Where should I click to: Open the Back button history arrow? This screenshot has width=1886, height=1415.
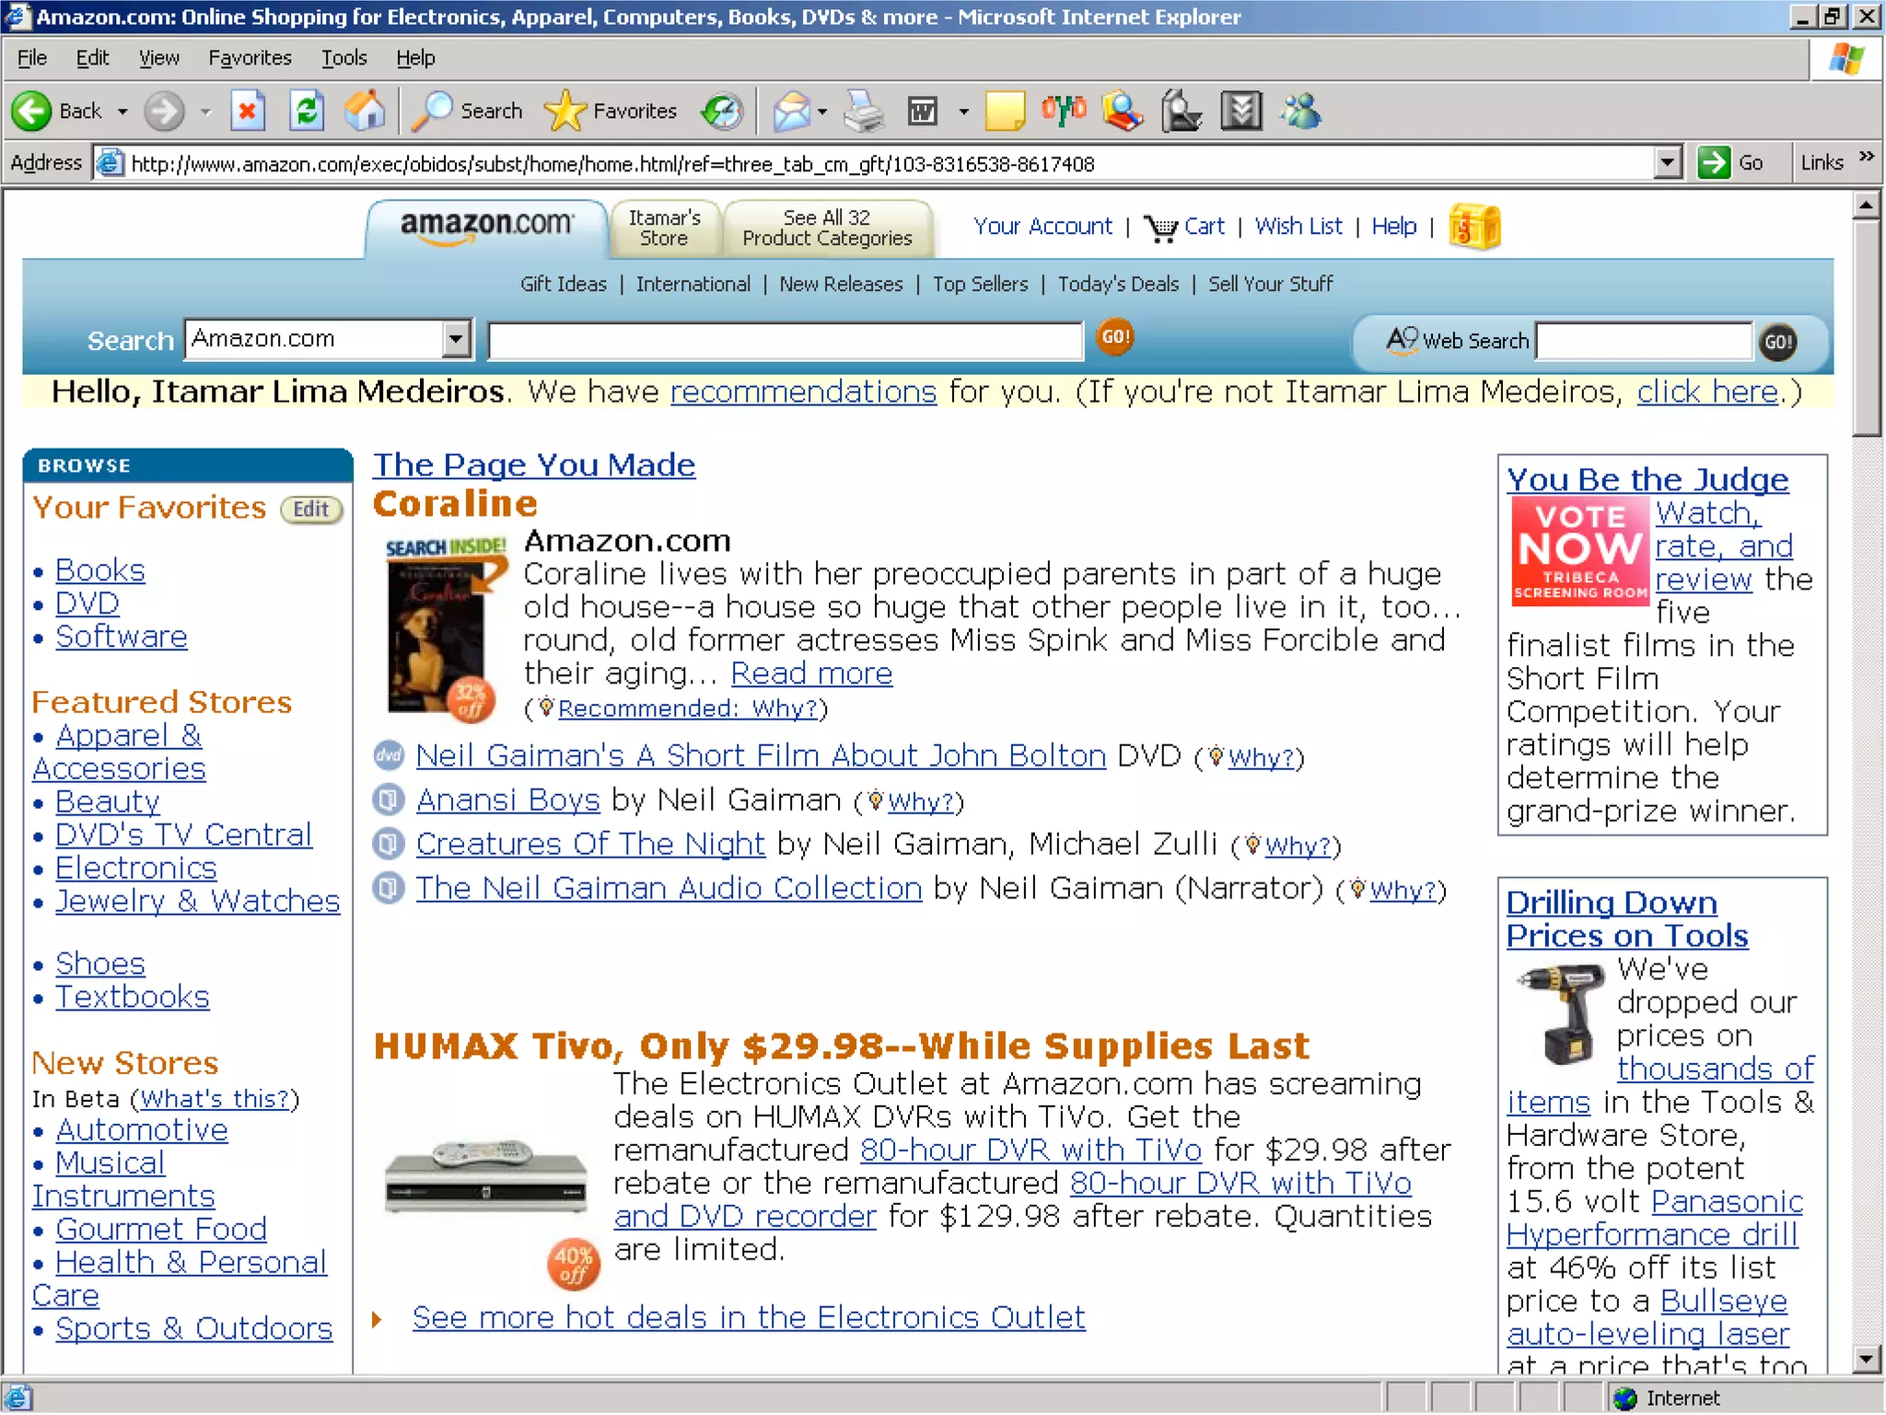[122, 111]
